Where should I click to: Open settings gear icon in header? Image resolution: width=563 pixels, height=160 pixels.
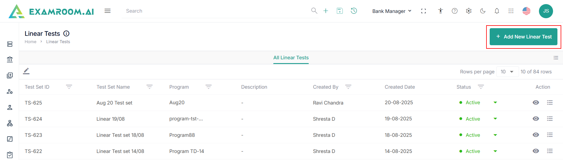[469, 11]
